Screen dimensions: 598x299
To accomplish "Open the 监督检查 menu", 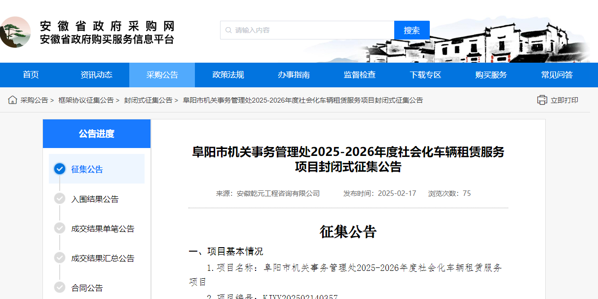I will pos(358,75).
